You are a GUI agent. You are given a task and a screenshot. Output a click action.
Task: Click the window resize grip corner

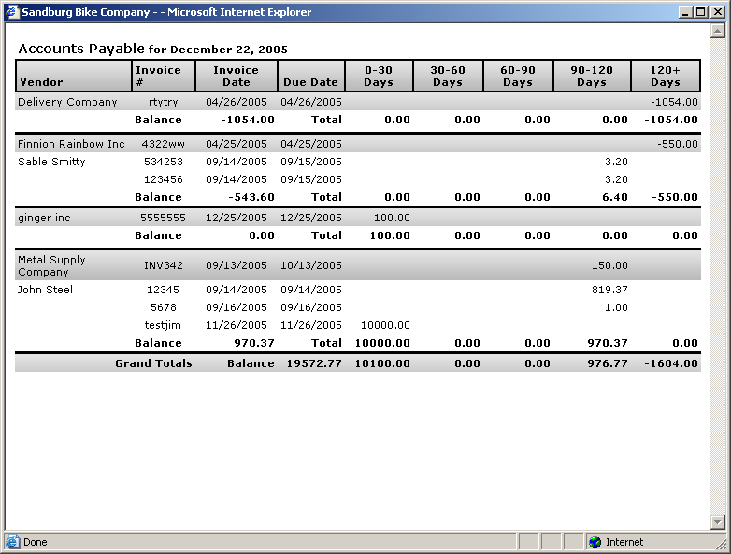point(722,545)
